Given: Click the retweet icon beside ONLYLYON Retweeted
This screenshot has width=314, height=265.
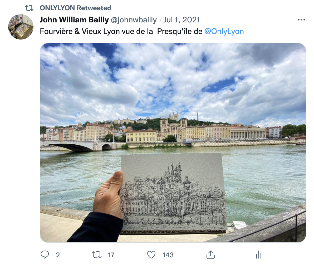Looking at the screenshot, I should [29, 8].
